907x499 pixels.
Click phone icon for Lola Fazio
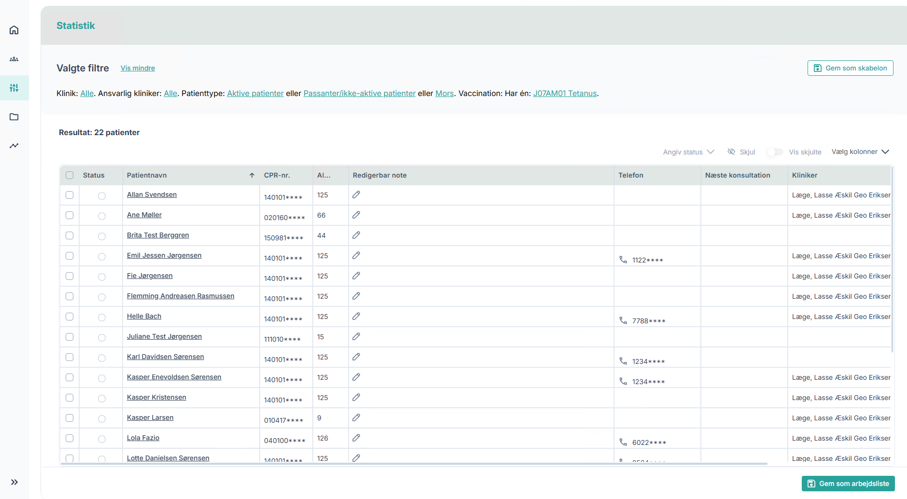pos(623,442)
